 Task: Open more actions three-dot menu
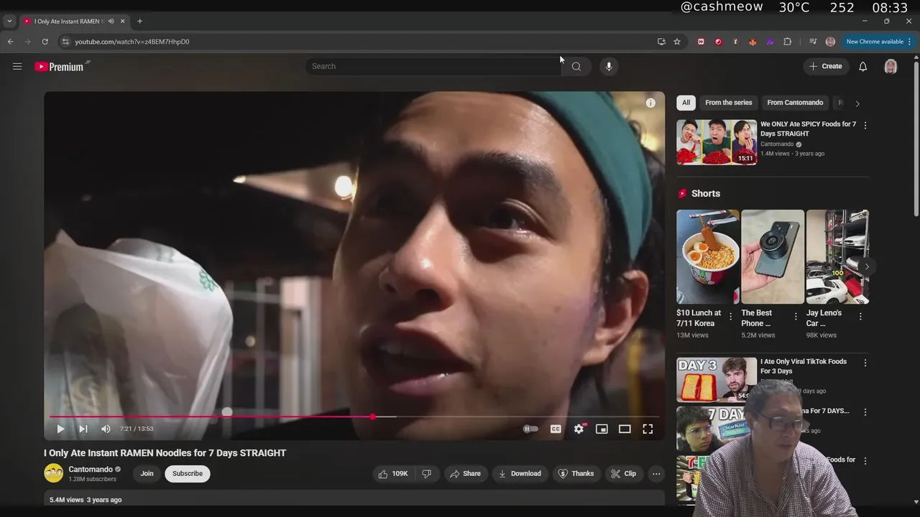(655, 473)
